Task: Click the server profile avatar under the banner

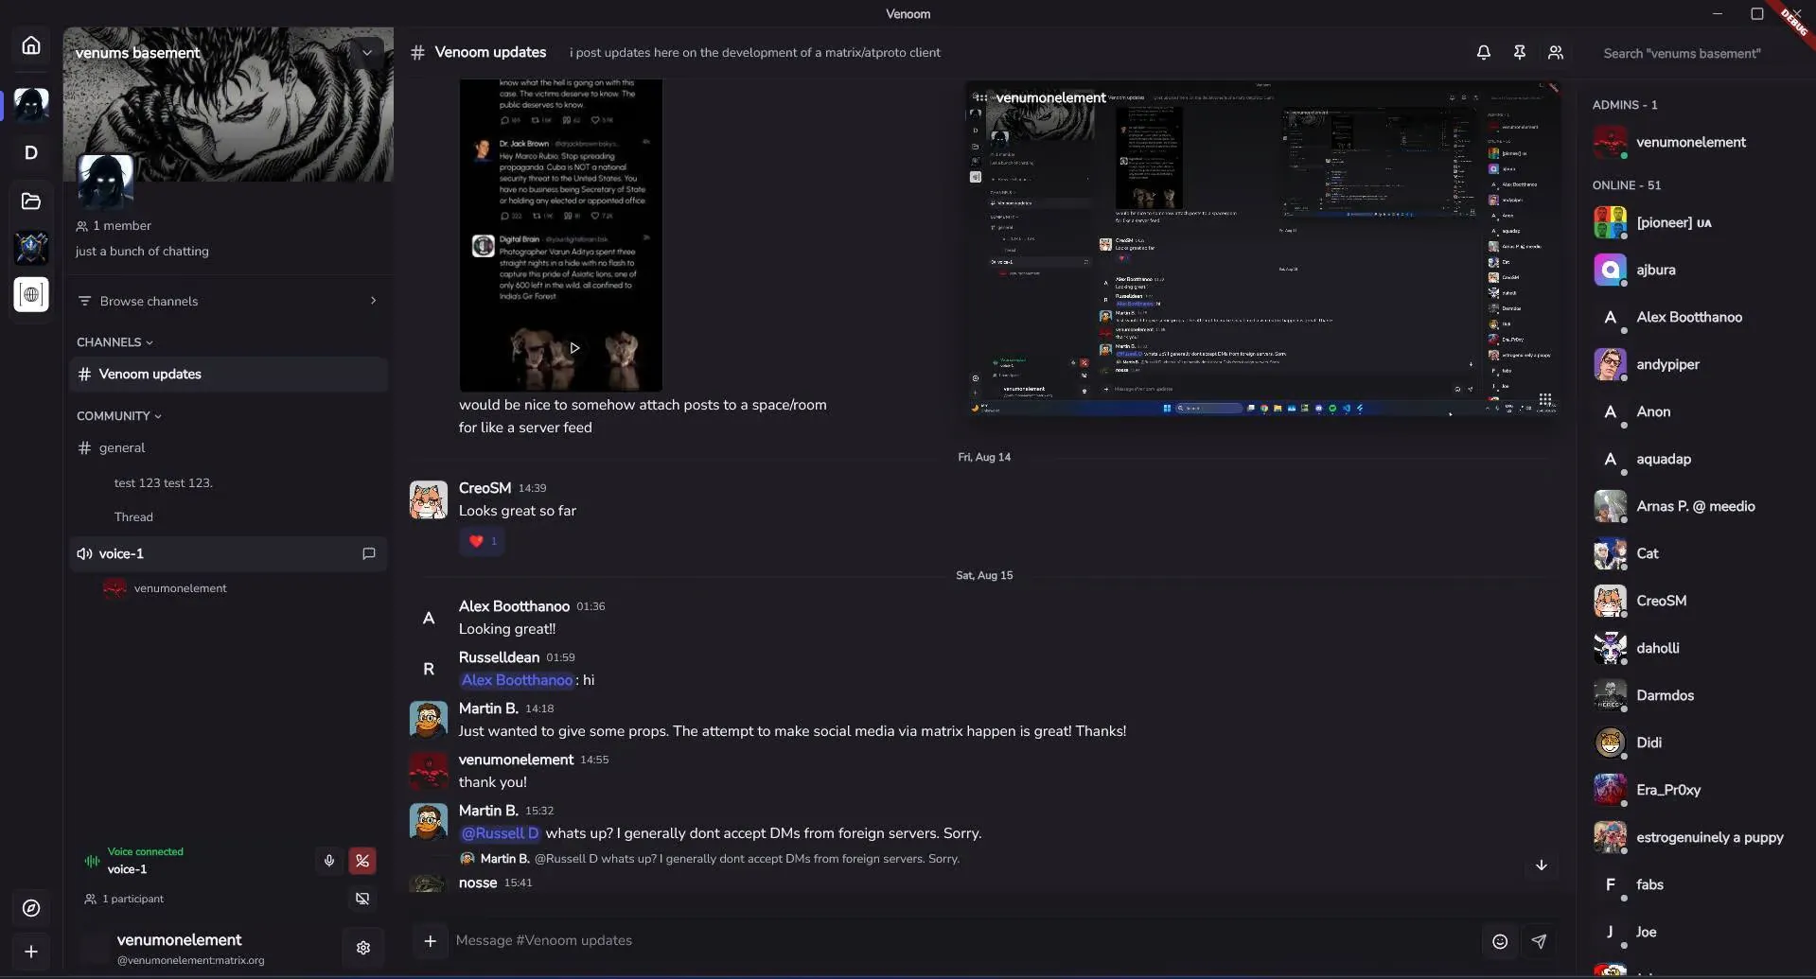Action: [105, 182]
